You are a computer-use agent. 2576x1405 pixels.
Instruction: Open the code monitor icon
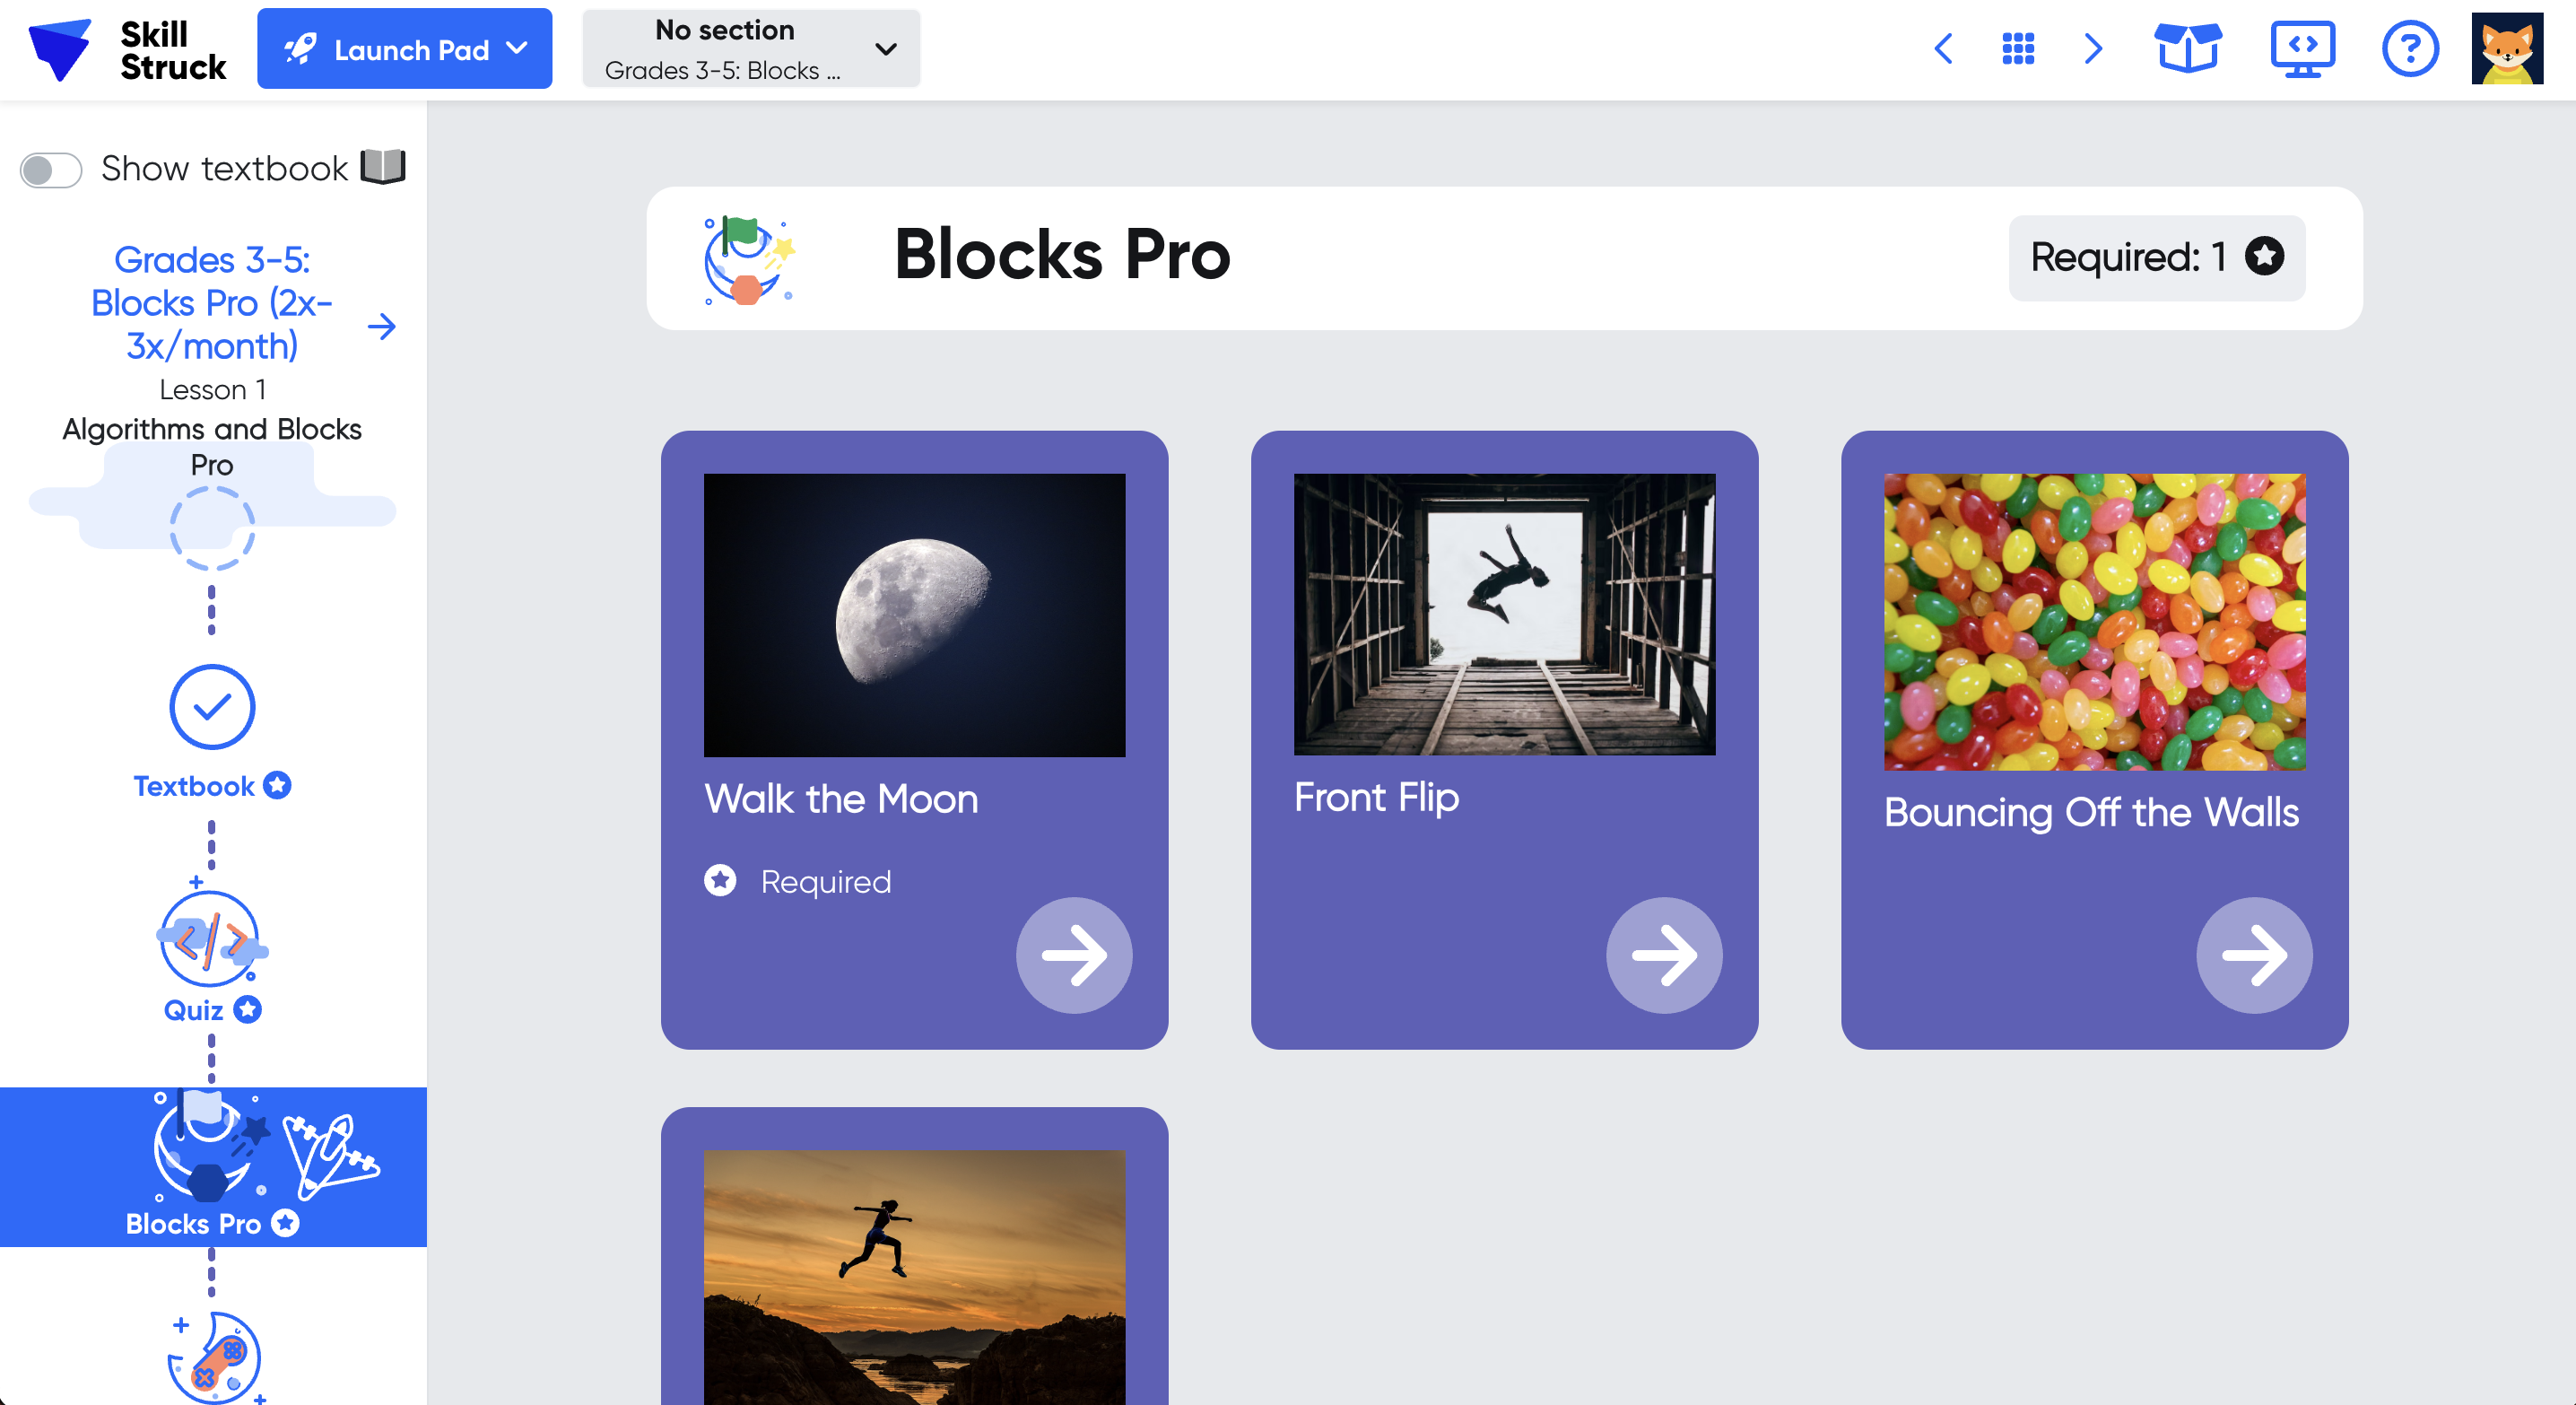tap(2302, 49)
